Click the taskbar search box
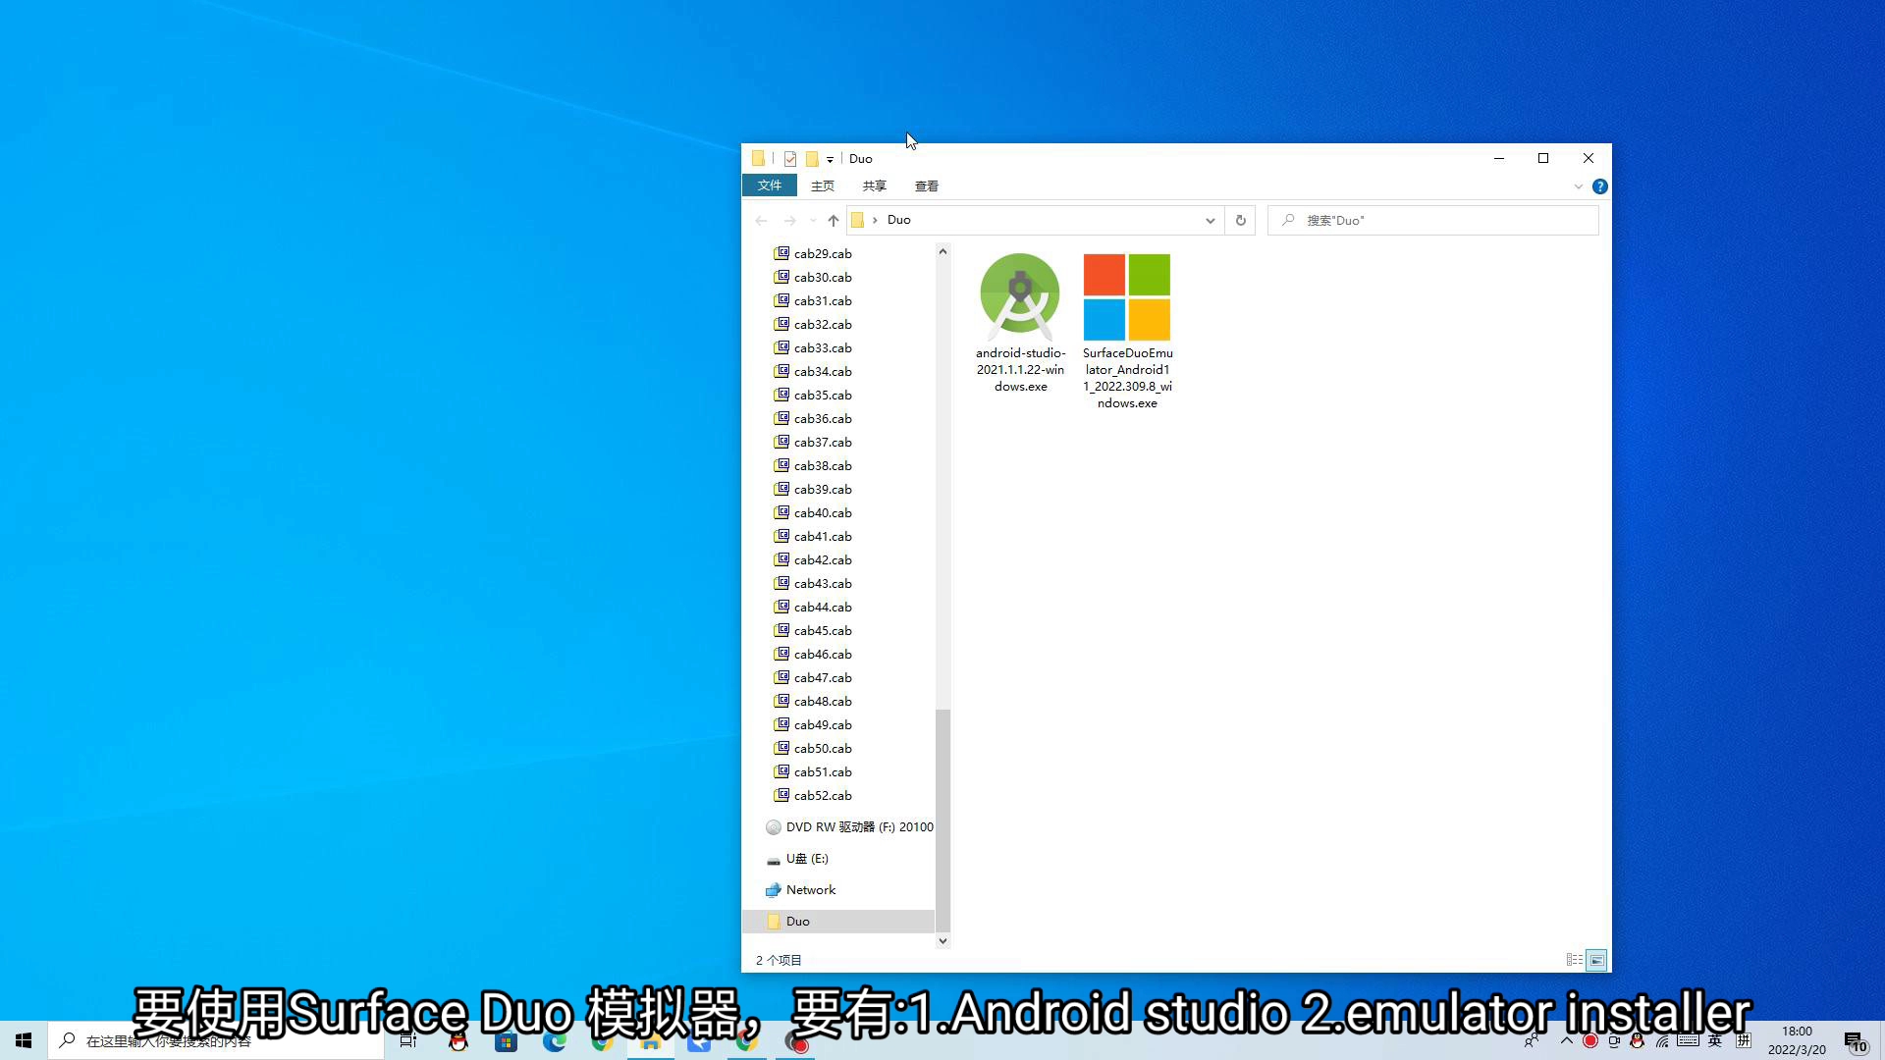This screenshot has width=1885, height=1060. [216, 1040]
